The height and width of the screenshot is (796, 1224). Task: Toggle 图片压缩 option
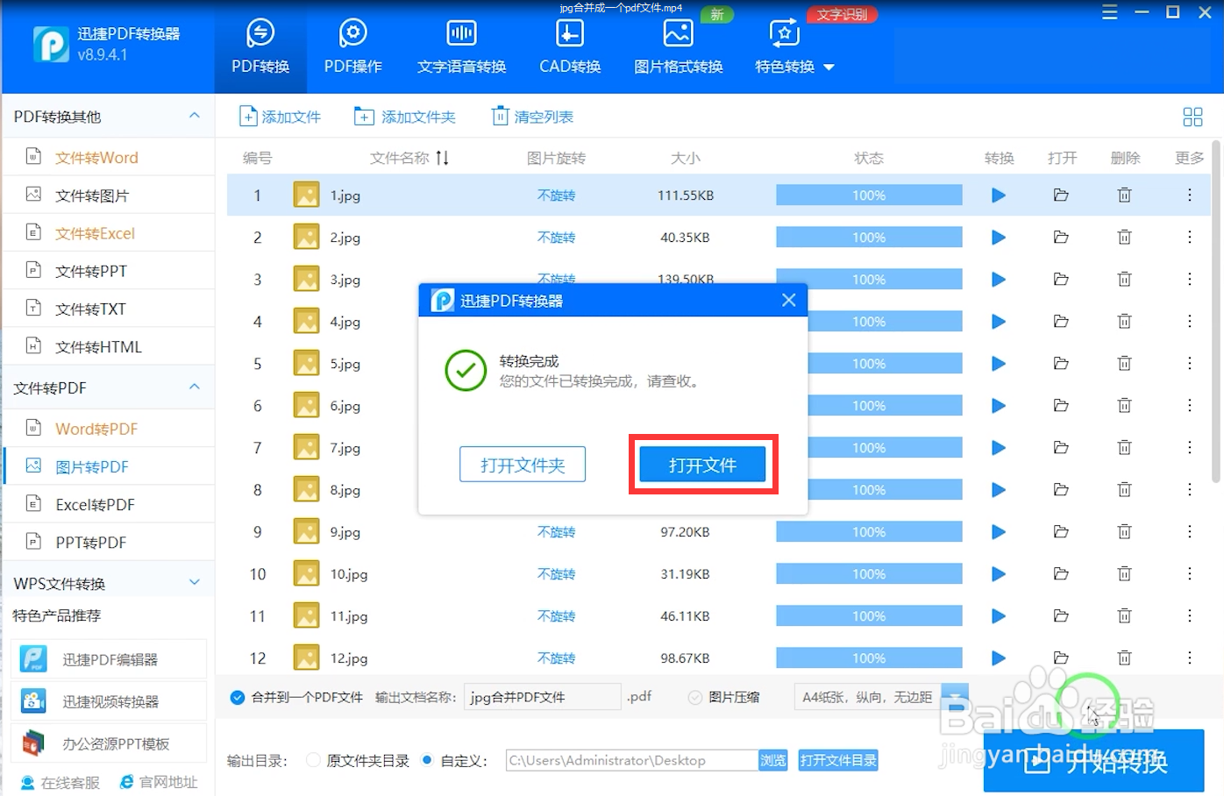pyautogui.click(x=695, y=698)
